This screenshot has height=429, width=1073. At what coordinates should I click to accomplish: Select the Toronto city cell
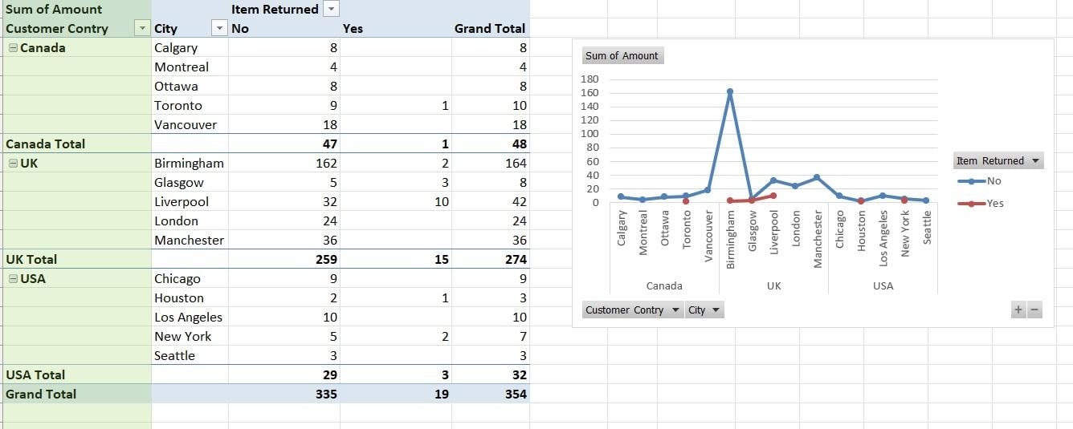(x=190, y=106)
